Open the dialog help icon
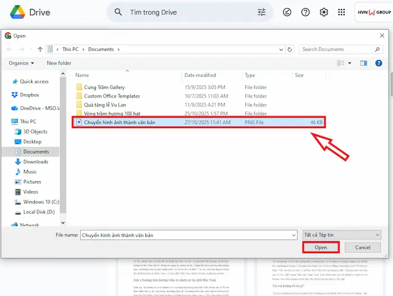Image resolution: width=393 pixels, height=296 pixels. point(378,63)
